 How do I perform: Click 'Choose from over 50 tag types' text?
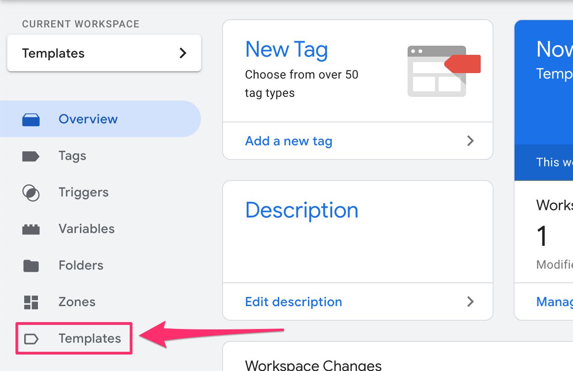coord(302,84)
